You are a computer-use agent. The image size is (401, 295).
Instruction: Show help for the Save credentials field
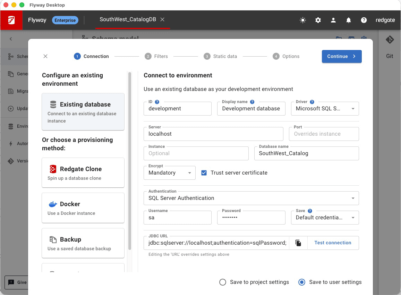[x=310, y=211]
